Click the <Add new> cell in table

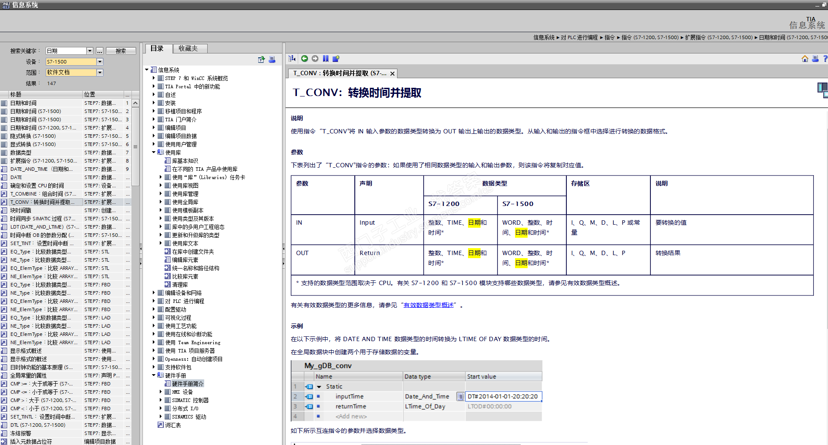click(x=351, y=416)
